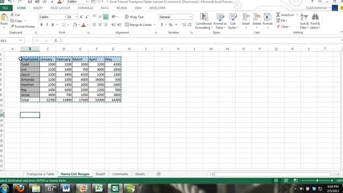Open the General number format dropdown
The image size is (343, 193).
190,17
